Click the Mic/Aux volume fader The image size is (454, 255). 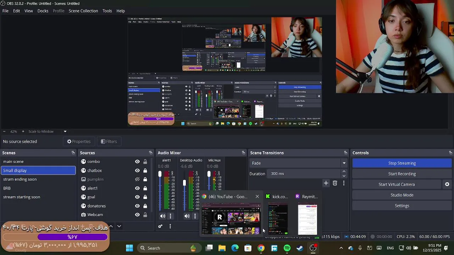click(209, 174)
